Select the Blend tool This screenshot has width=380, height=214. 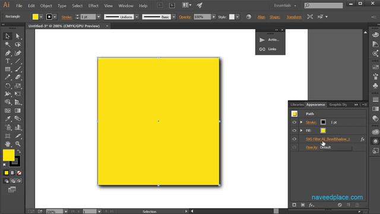click(17, 119)
